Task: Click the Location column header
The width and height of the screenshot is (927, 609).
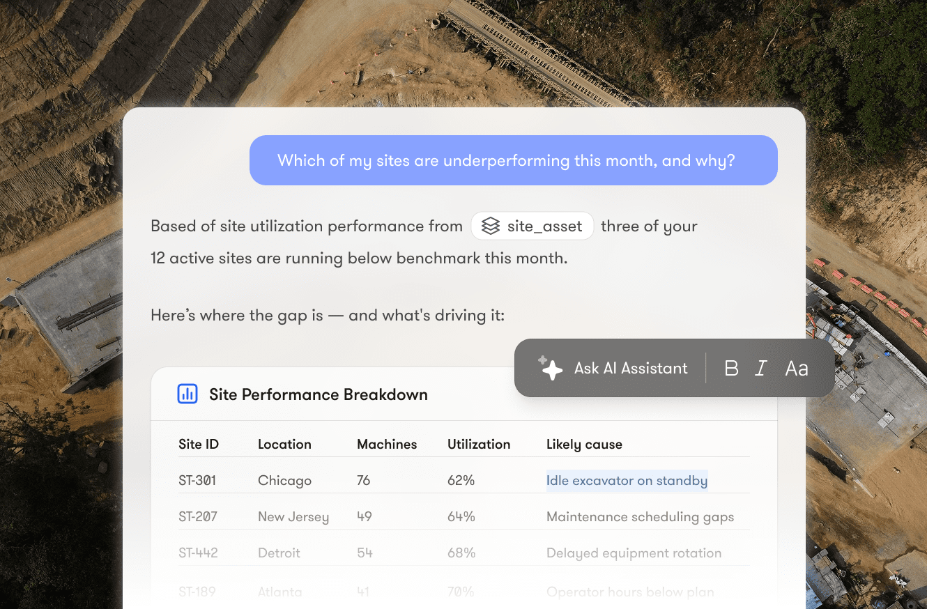Action: [x=284, y=445]
